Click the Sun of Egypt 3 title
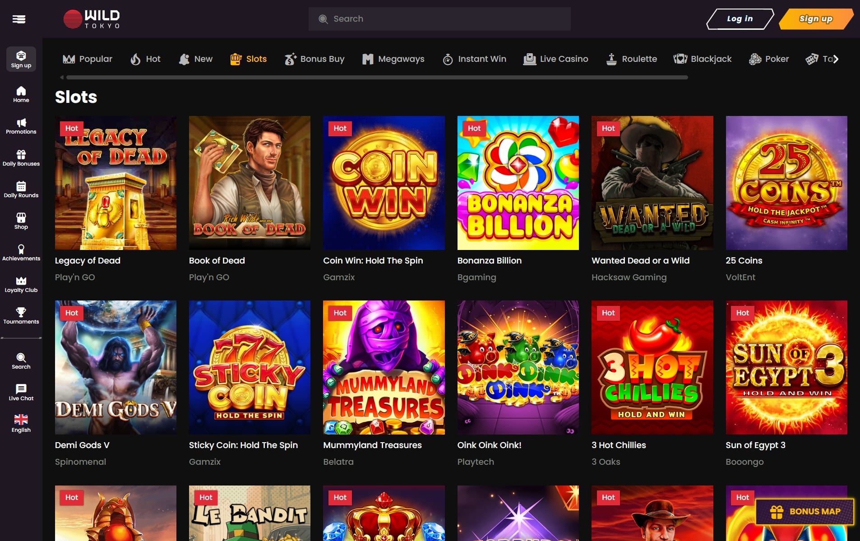Image resolution: width=860 pixels, height=541 pixels. (756, 445)
